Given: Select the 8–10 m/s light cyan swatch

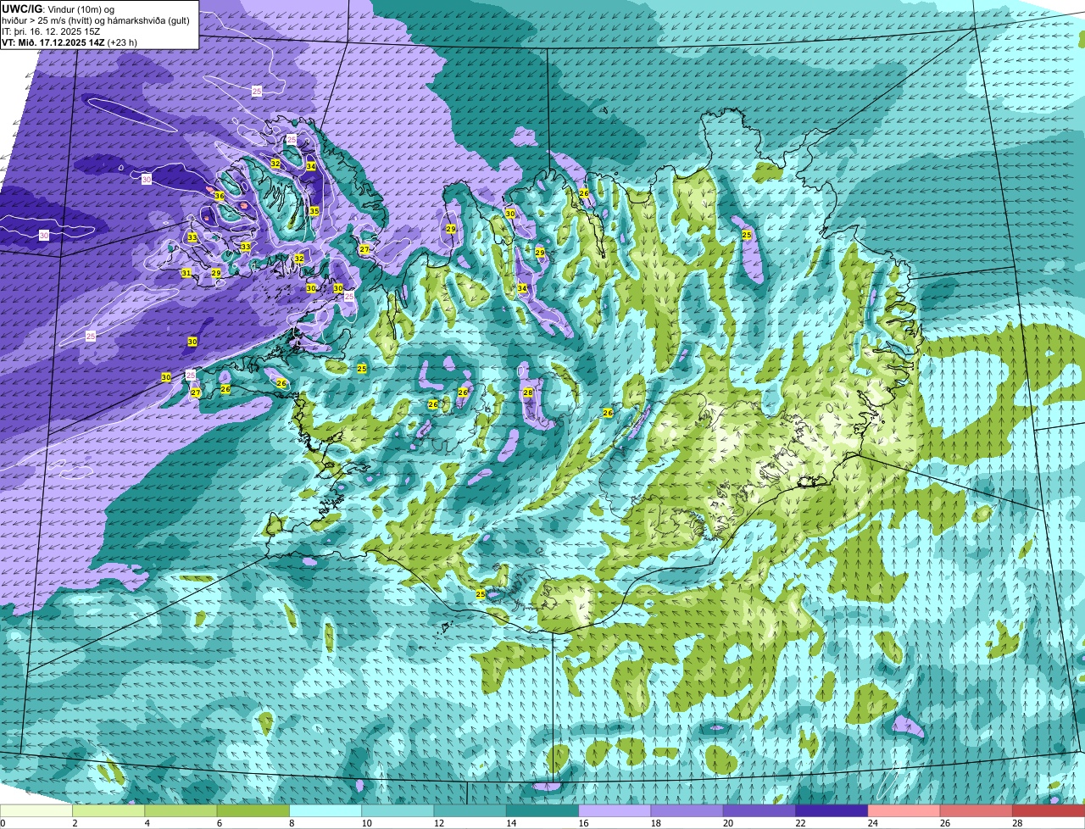Looking at the screenshot, I should click(x=326, y=810).
